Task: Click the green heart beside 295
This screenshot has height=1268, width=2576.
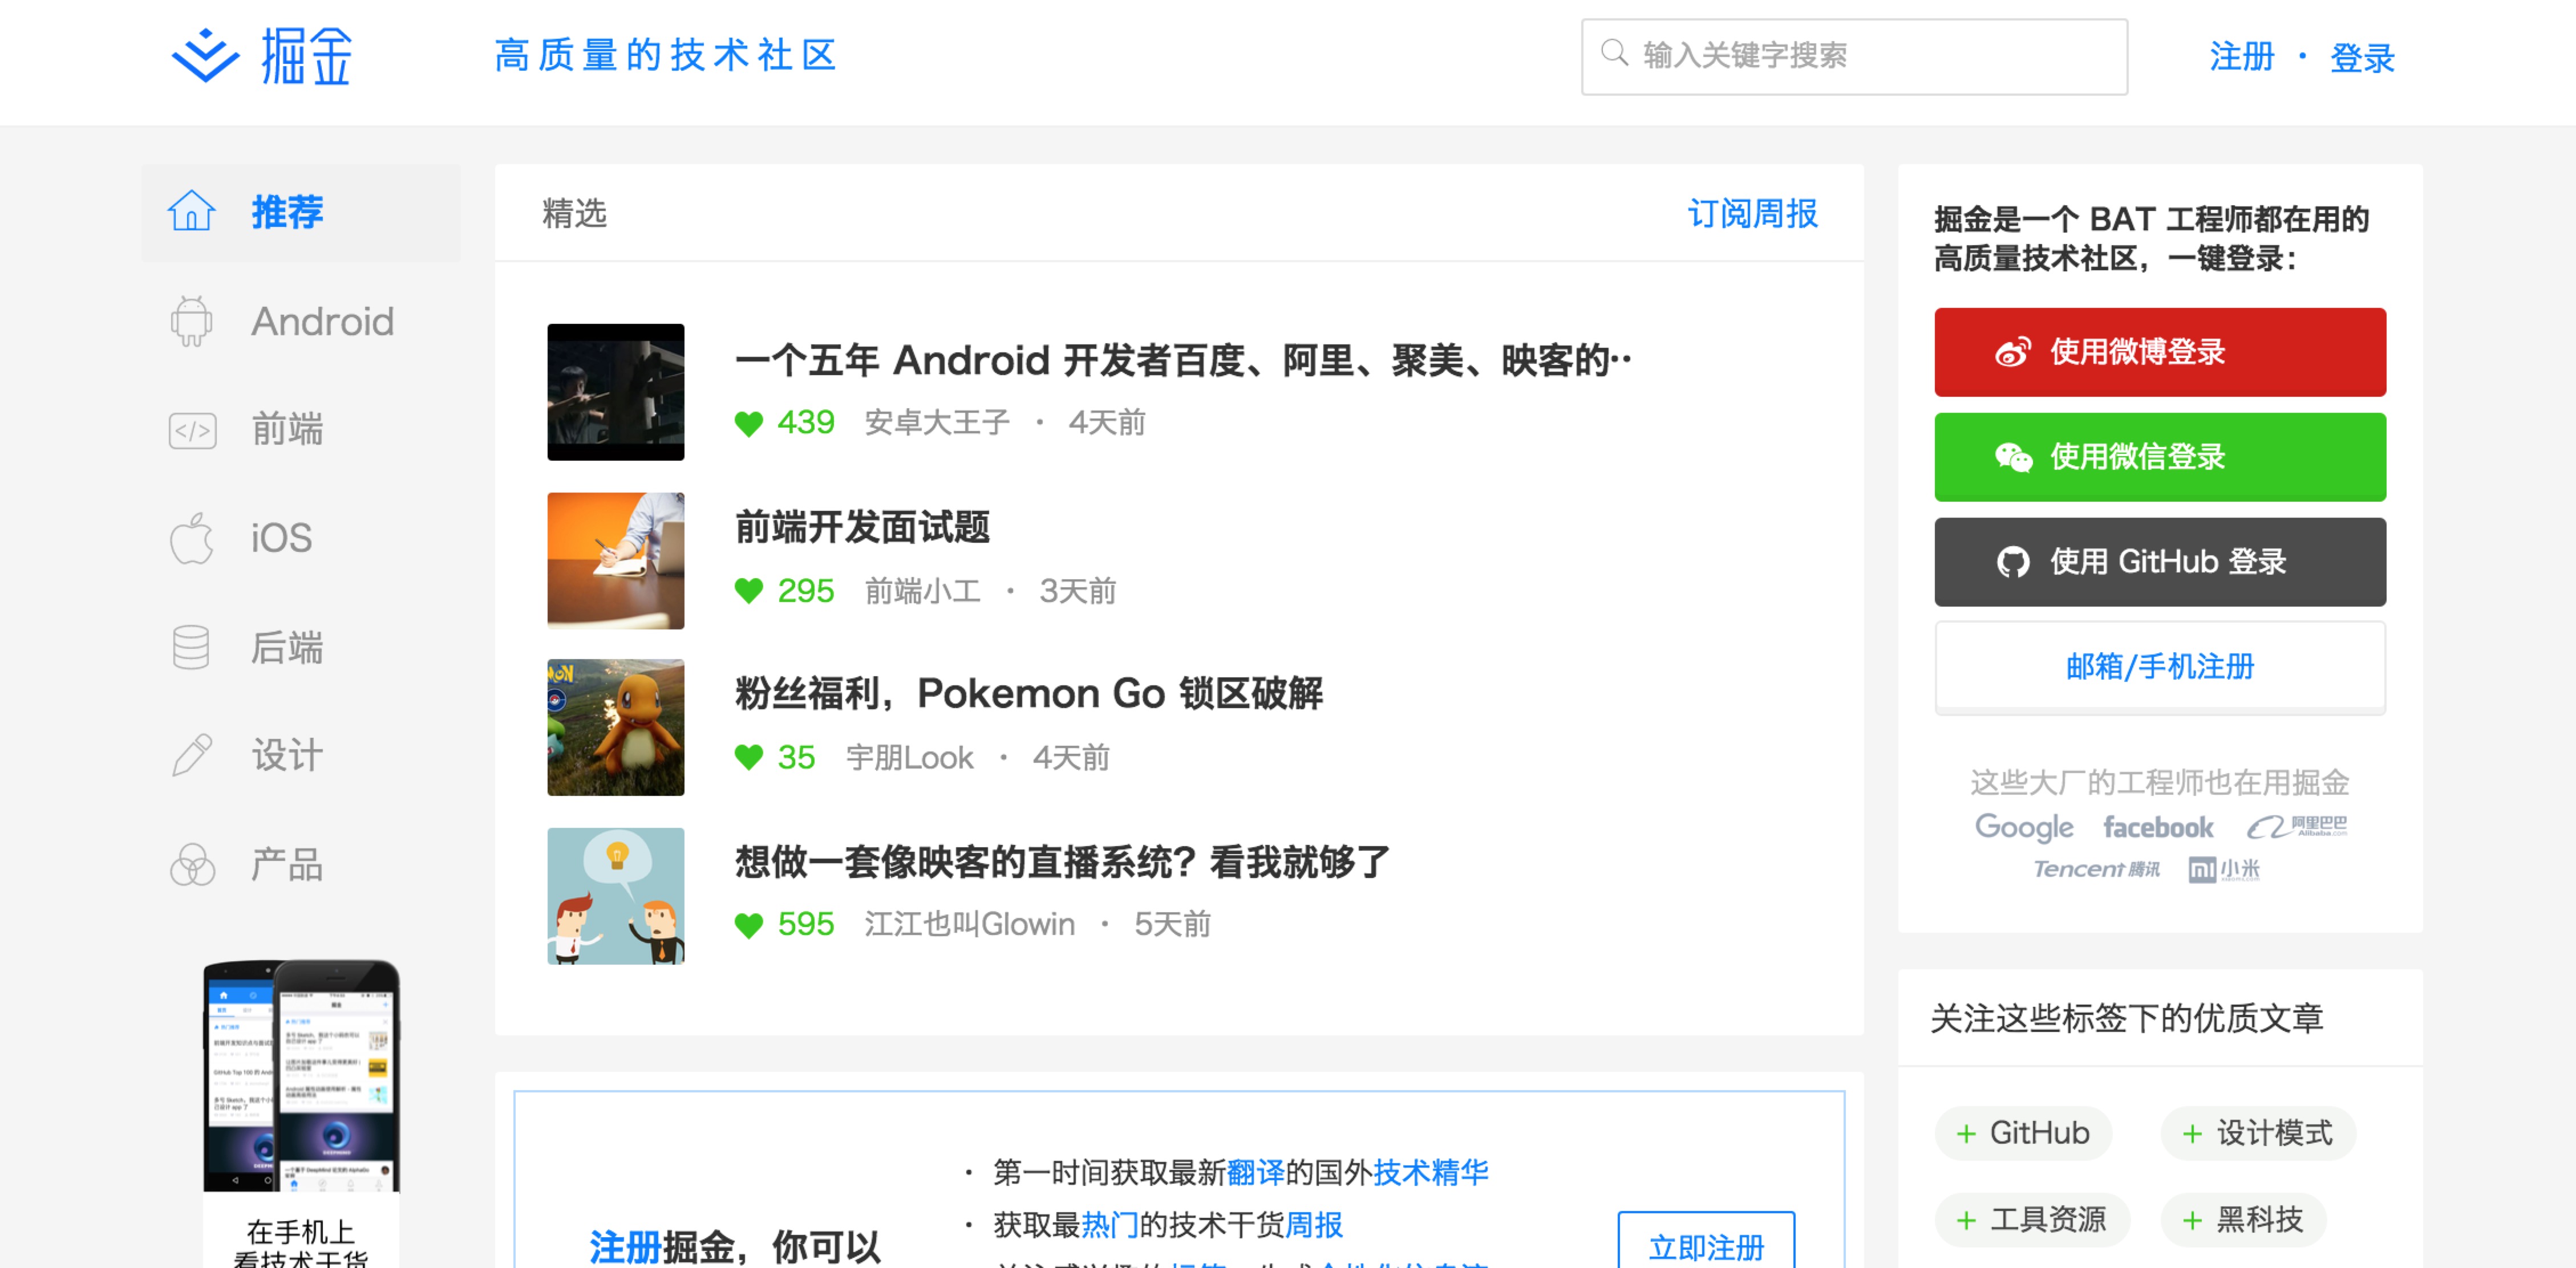Action: (x=749, y=591)
